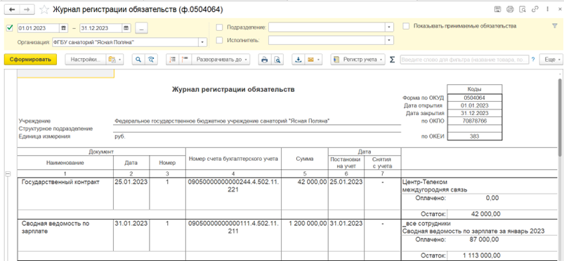Screen dimensions: 564x261
Task: Open the Организация dropdown arrow
Action: tap(203, 42)
